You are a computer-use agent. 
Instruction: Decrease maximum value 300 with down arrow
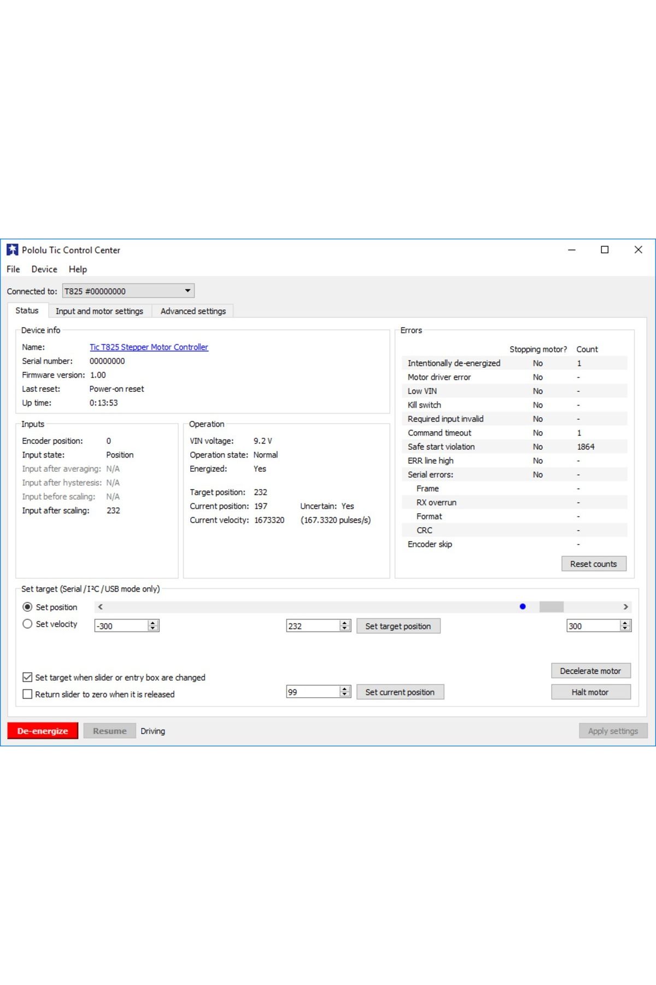pyautogui.click(x=625, y=629)
